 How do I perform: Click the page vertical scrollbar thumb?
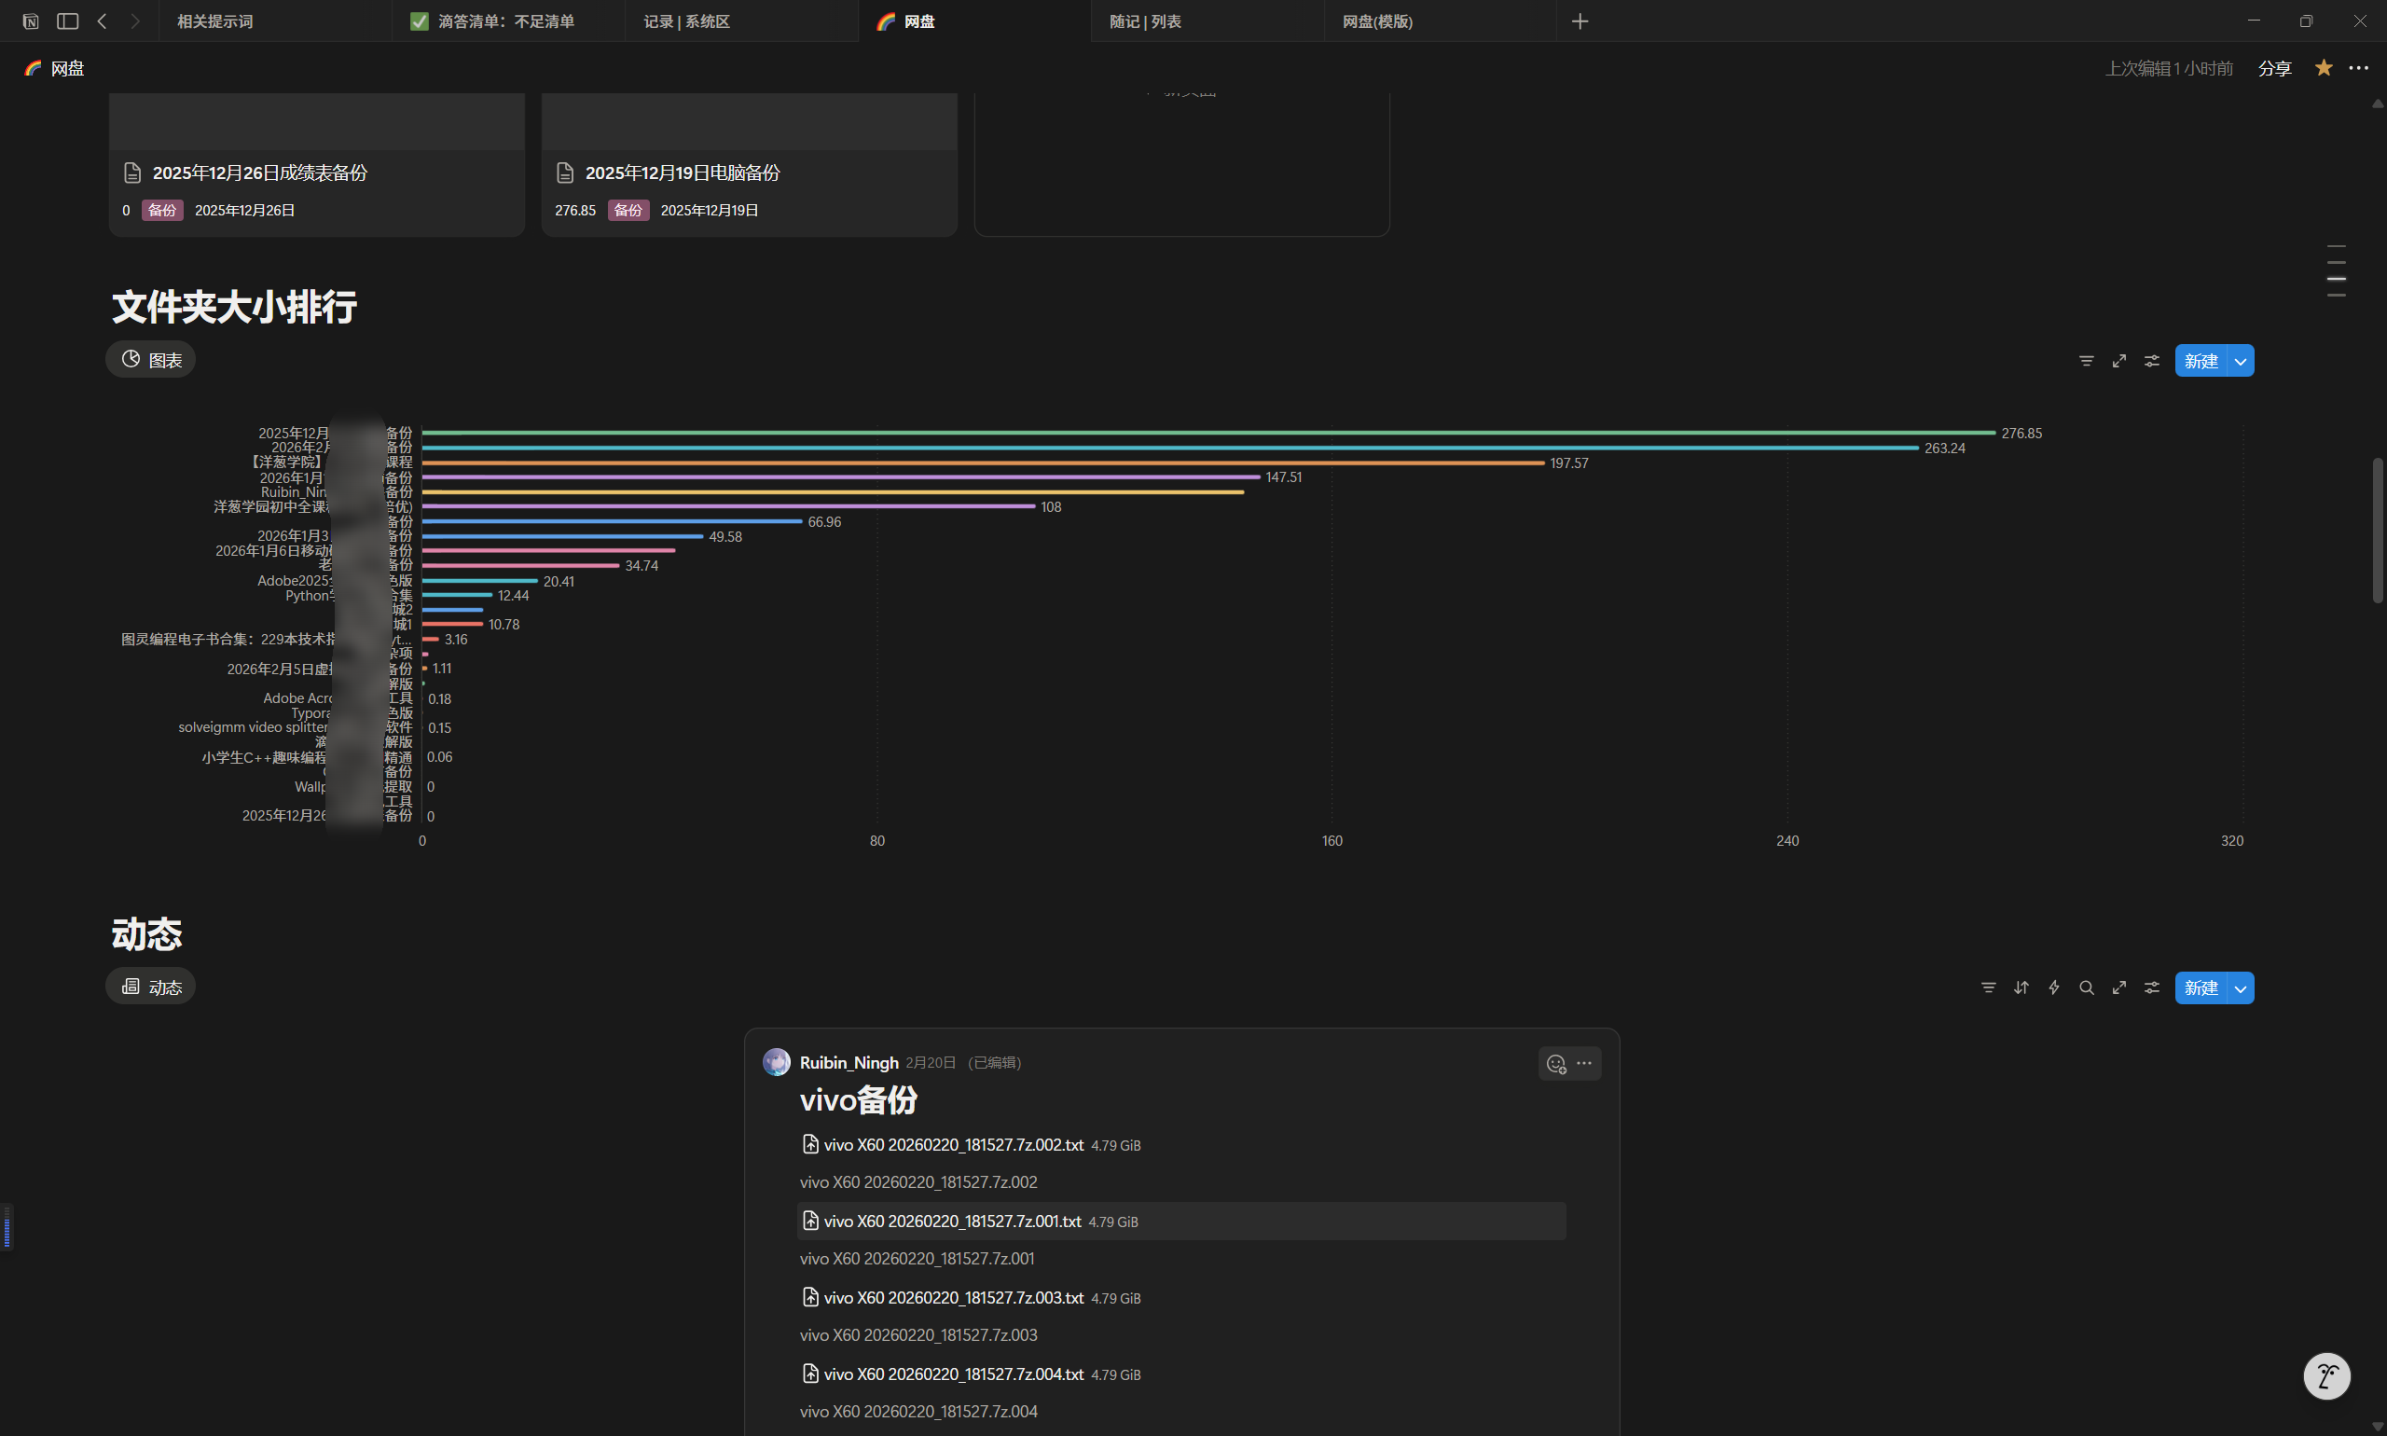(x=2377, y=531)
